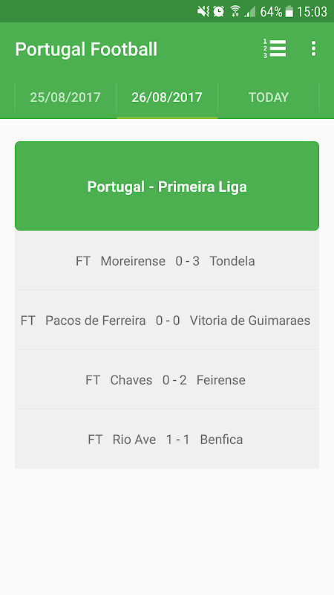Tap the mobile signal strength icon
The height and width of the screenshot is (595, 334).
pos(250,11)
